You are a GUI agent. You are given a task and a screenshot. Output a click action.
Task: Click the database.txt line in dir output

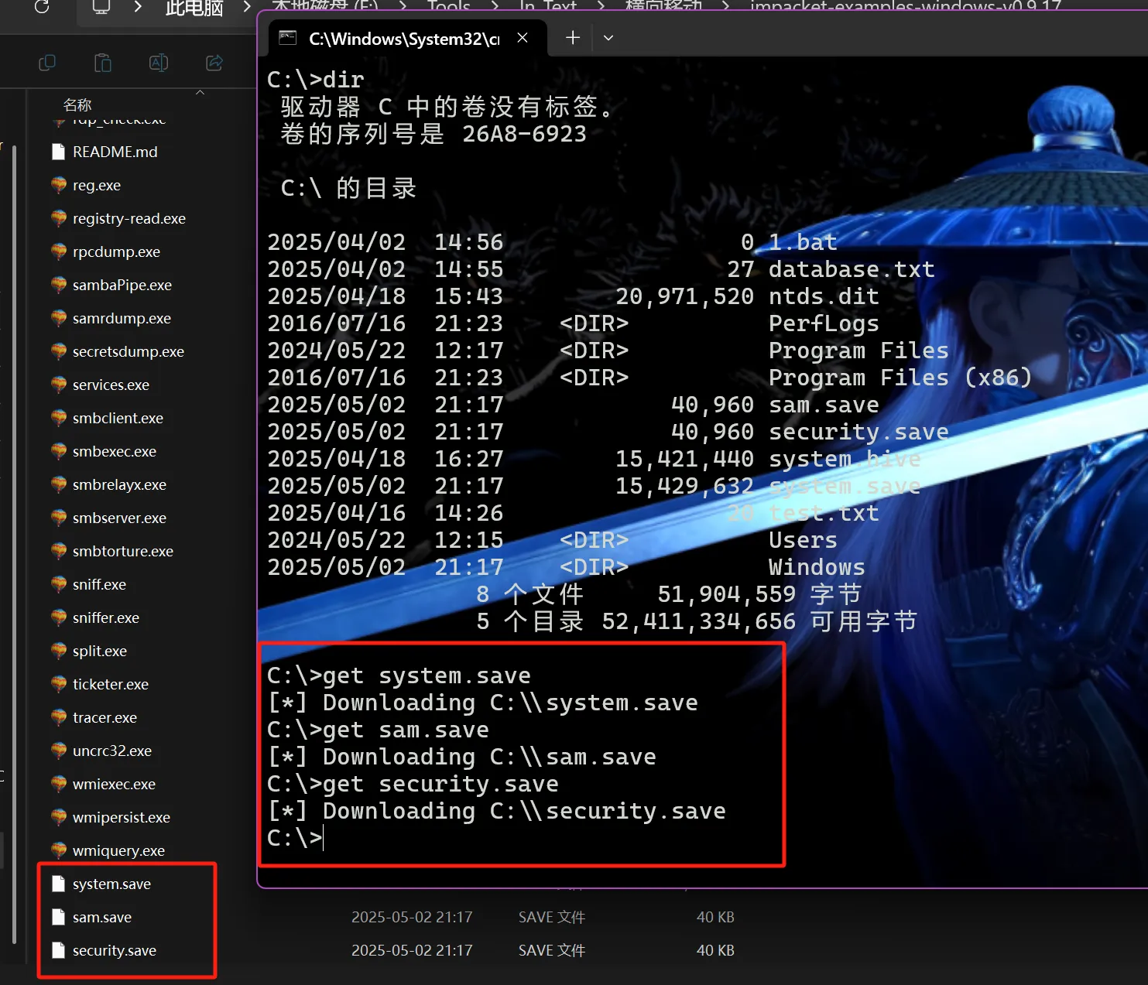[x=601, y=269]
